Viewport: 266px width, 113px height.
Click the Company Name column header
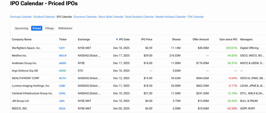[x=22, y=40]
